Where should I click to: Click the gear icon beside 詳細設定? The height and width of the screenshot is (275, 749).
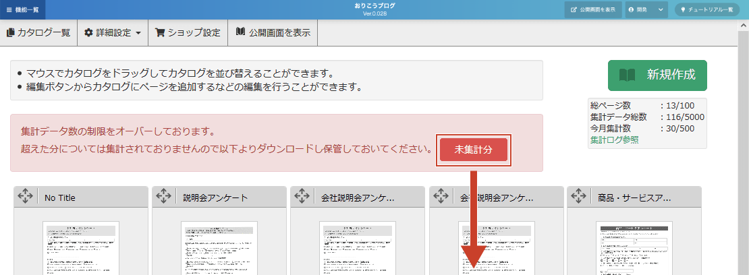(x=89, y=32)
